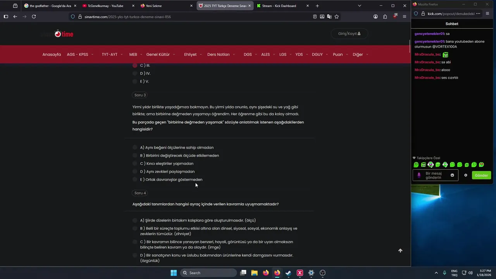Open Task View on taskbar
The image size is (496, 279).
[243, 273]
